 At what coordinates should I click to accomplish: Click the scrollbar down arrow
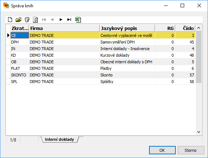pos(198,132)
